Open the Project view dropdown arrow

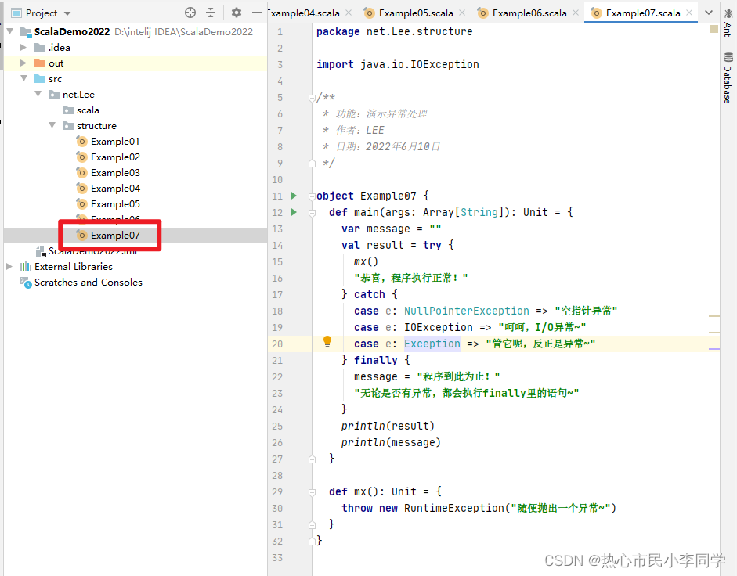(x=67, y=13)
